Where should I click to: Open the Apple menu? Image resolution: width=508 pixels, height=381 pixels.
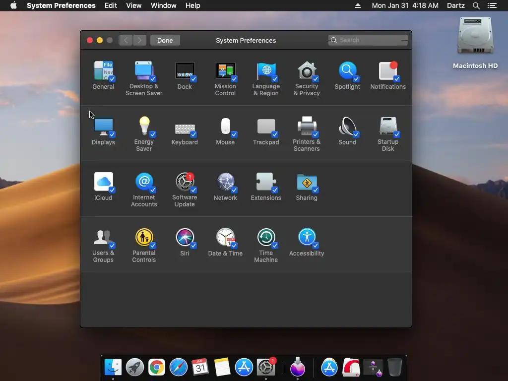tap(13, 5)
